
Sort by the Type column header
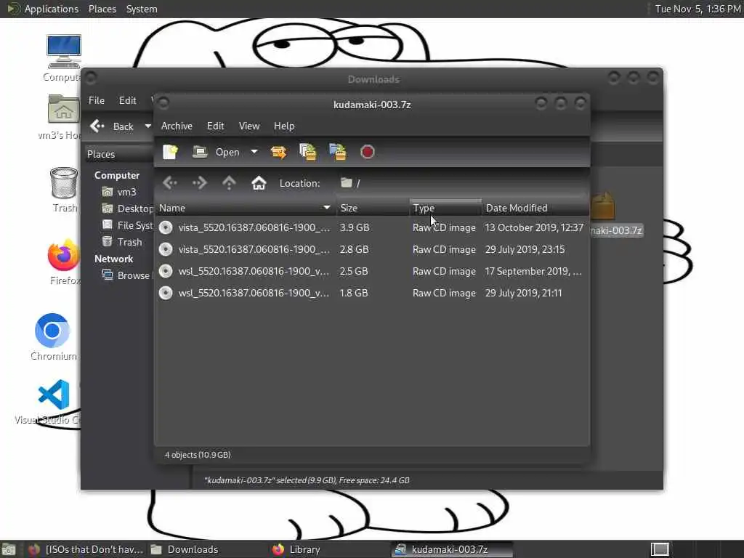(445, 208)
